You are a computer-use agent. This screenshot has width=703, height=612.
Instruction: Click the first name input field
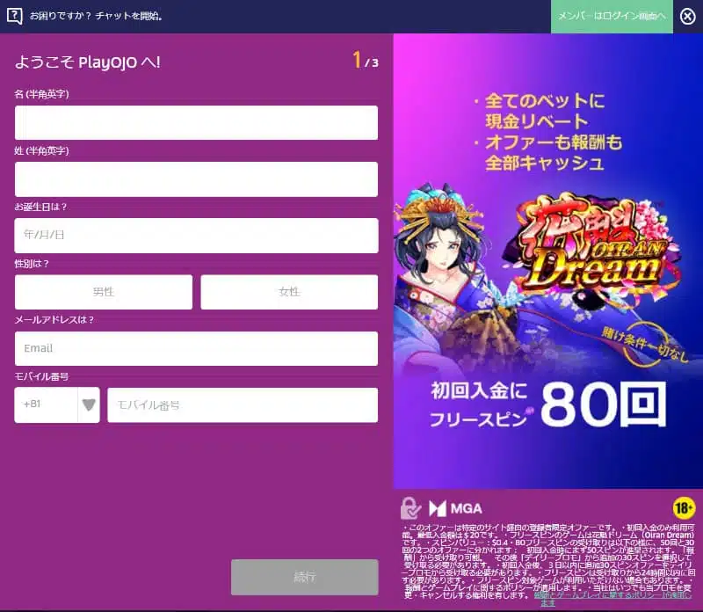tap(196, 122)
